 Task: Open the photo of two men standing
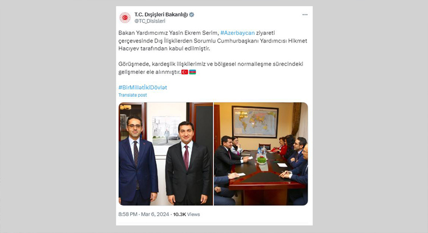coord(165,154)
